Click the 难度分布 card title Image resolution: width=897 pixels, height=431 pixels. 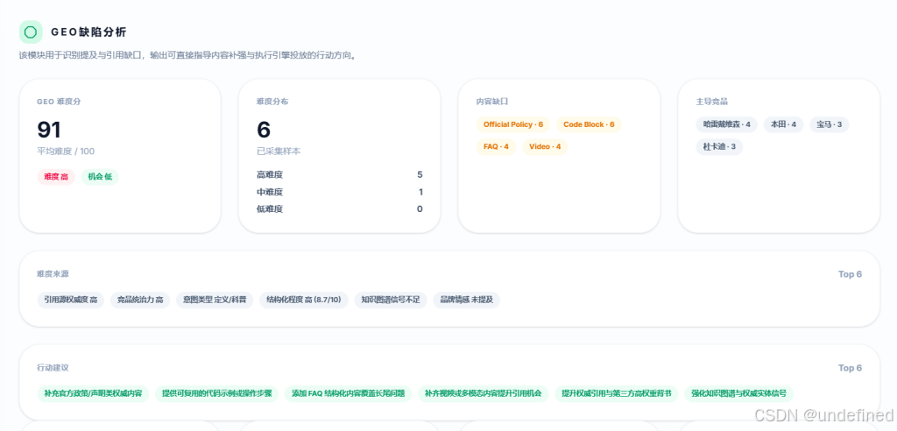point(273,102)
